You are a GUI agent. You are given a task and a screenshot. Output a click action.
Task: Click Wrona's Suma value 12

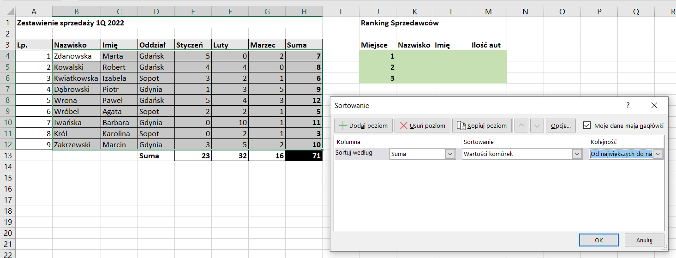pos(304,100)
